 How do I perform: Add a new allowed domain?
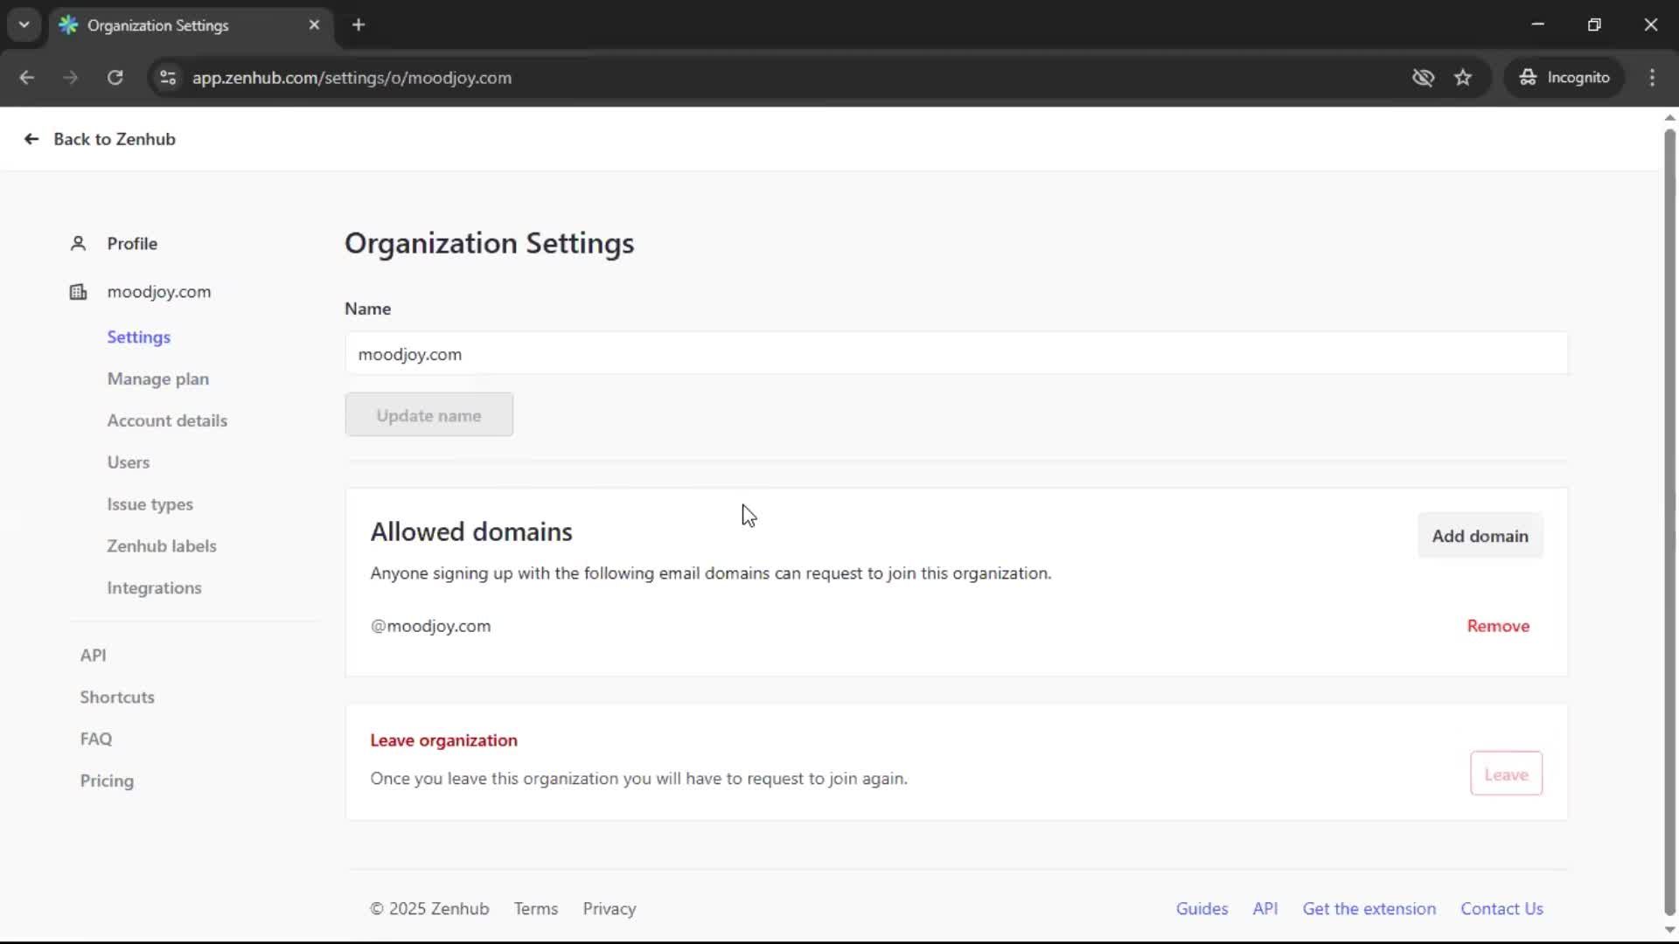(1480, 536)
